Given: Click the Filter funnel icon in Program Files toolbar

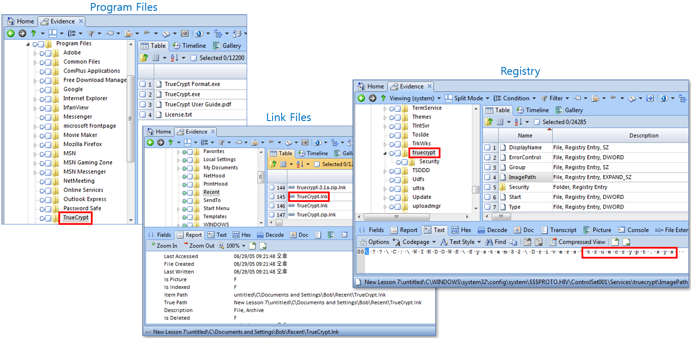Looking at the screenshot, I should 90,33.
